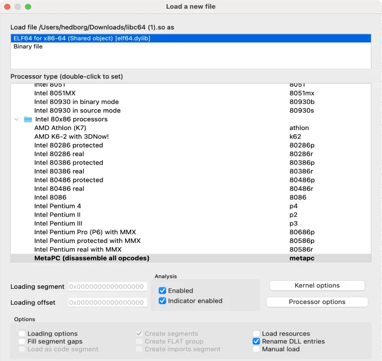Click the Loading offset input field
The image size is (382, 361).
(107, 302)
